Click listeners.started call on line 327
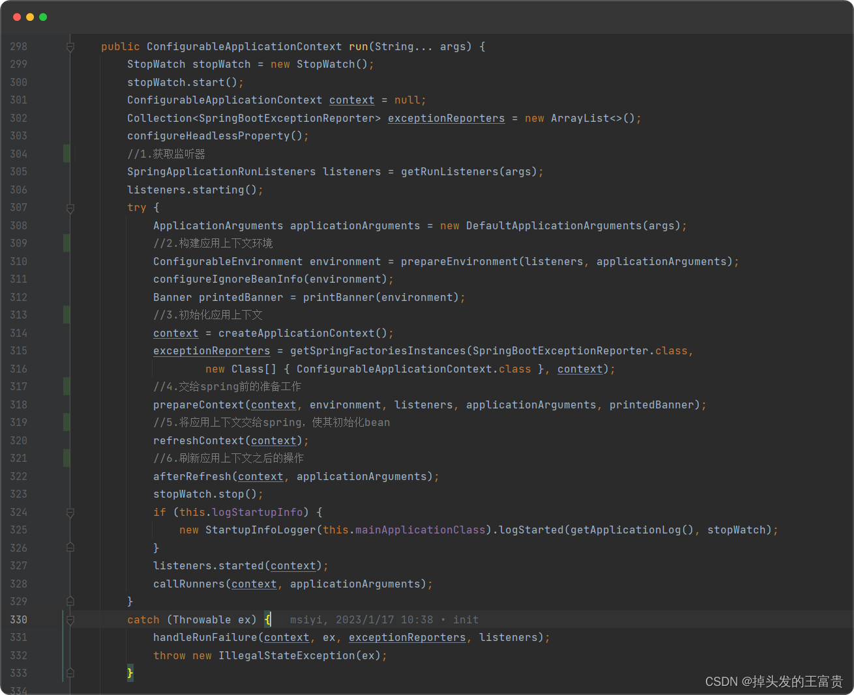 209,566
